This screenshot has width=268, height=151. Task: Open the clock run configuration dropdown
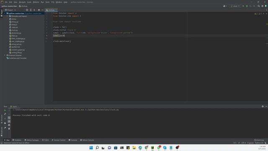tap(235, 6)
